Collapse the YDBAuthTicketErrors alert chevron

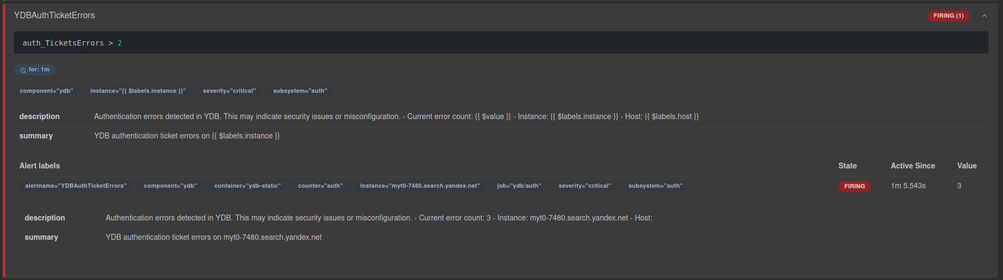coord(984,16)
